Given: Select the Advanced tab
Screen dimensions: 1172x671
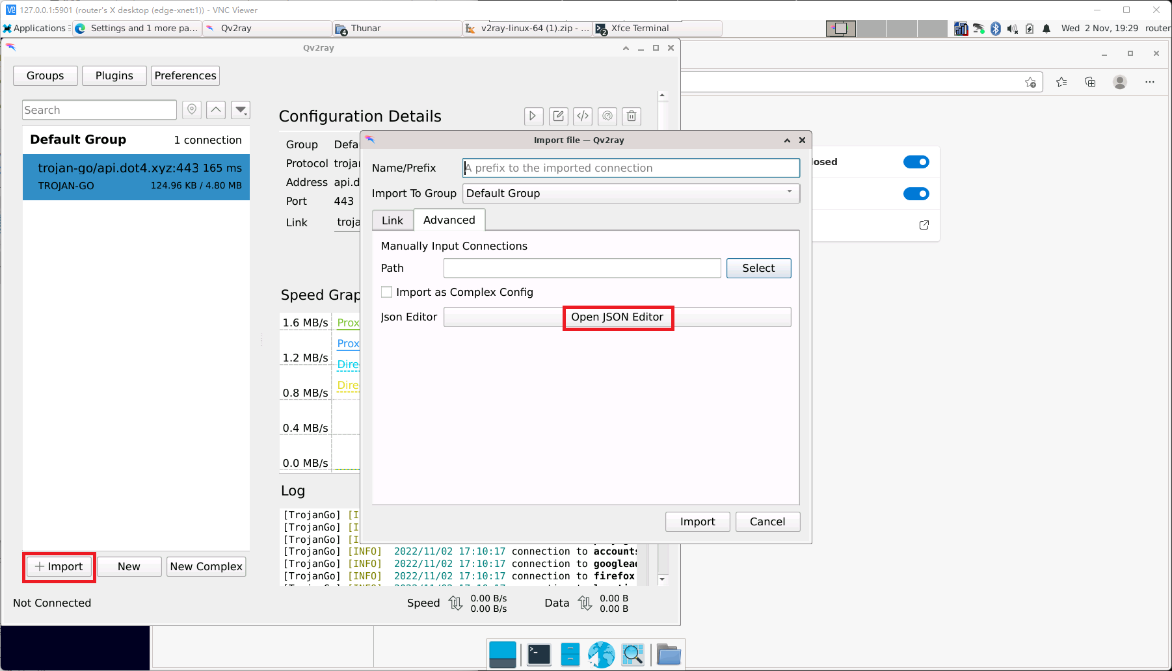Looking at the screenshot, I should 449,220.
